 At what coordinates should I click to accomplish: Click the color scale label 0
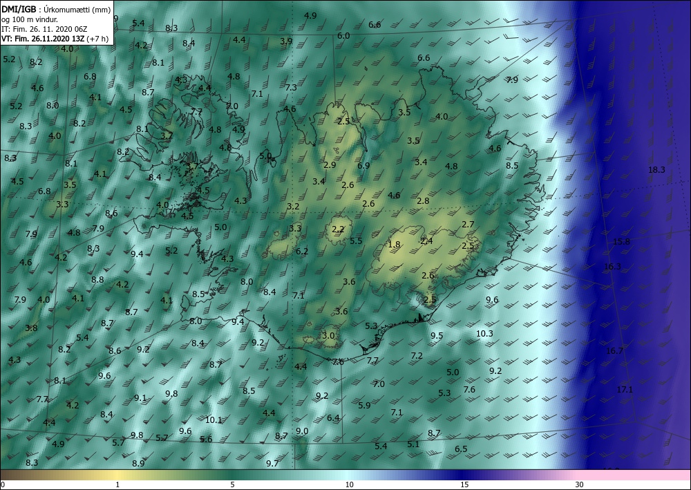pyautogui.click(x=3, y=485)
